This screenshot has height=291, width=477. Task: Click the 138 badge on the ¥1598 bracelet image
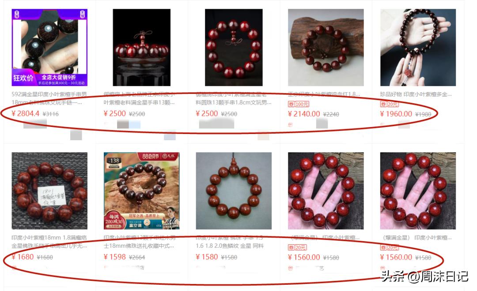tap(114, 160)
